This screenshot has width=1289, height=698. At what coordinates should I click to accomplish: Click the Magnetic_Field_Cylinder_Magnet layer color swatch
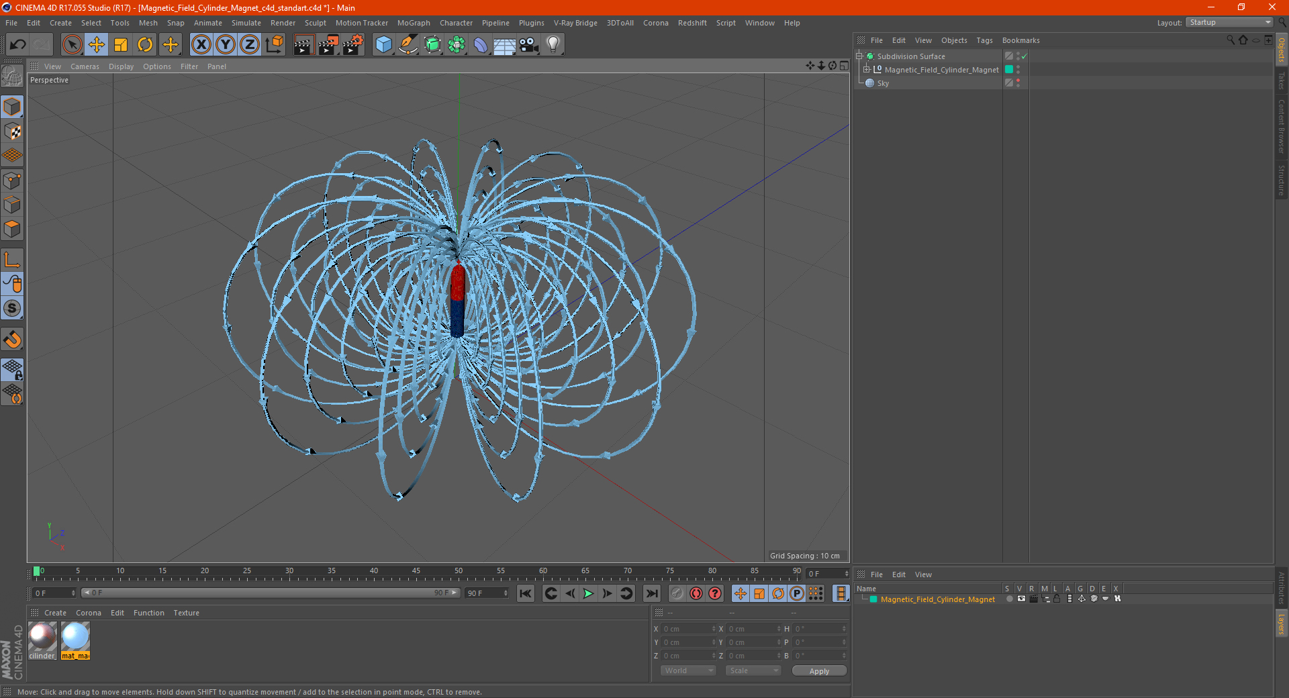tap(873, 599)
